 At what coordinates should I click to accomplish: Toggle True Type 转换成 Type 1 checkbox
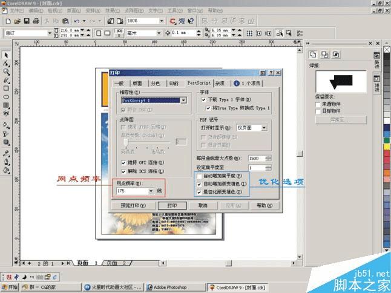(208, 108)
